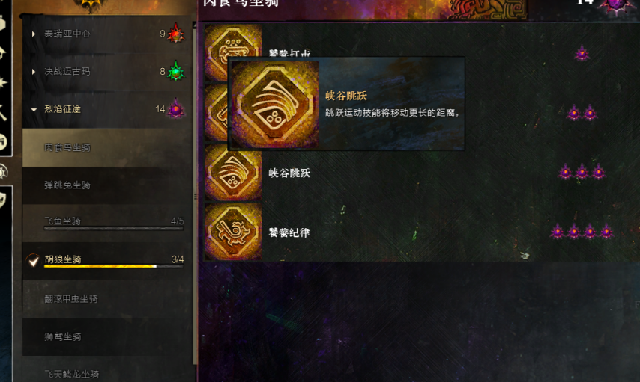The height and width of the screenshot is (382, 640).
Task: Select the 肉食鸟坐骑 mastery track
Action: pyautogui.click(x=107, y=147)
